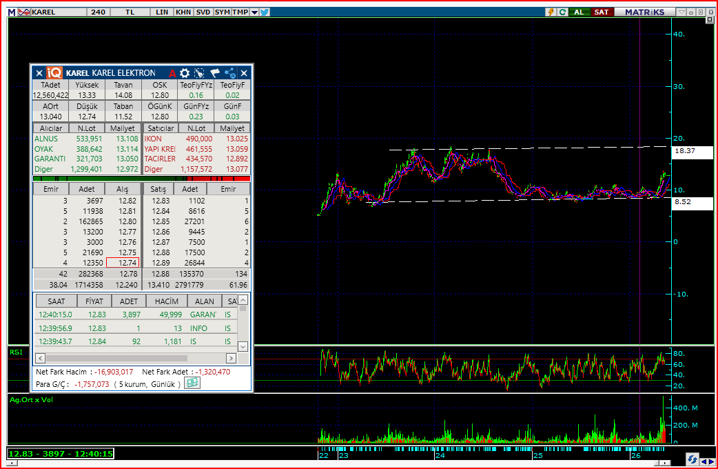This screenshot has height=469, width=718.
Task: Close the depth panel using left X
Action: 39,73
